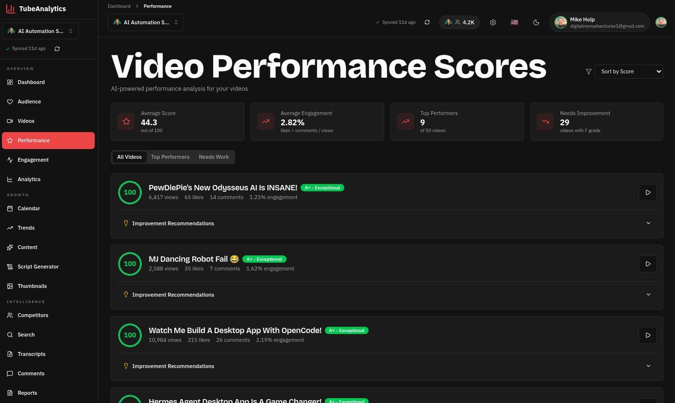Click the Dashboard breadcrumb link
Image resolution: width=675 pixels, height=403 pixels.
tap(119, 6)
